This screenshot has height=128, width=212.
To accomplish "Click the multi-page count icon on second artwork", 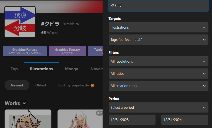I will 99,113.
